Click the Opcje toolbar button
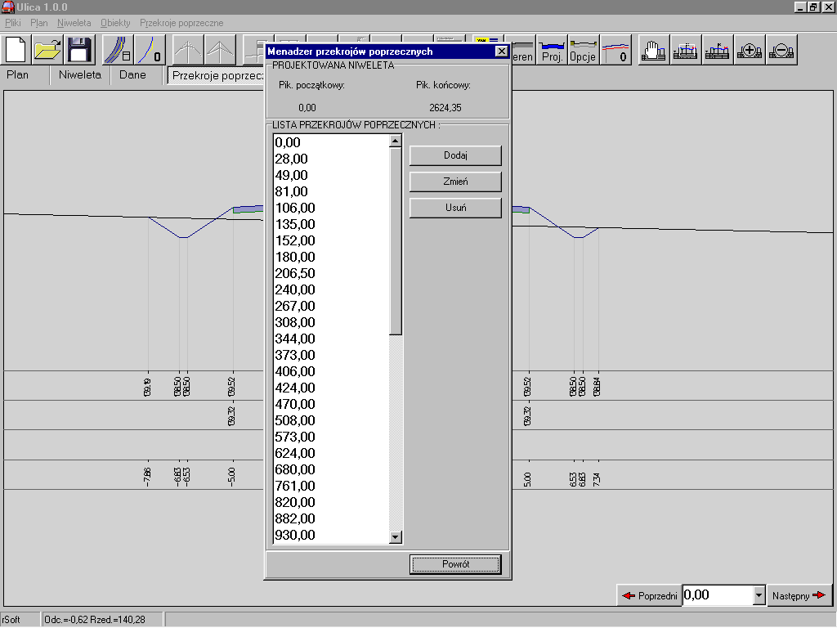Viewport: 837px width, 628px height. pyautogui.click(x=583, y=51)
